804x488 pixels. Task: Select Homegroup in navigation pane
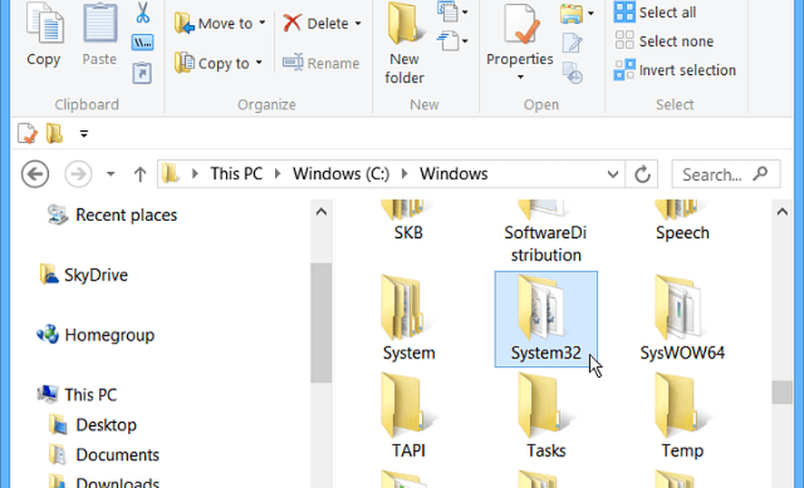[96, 334]
